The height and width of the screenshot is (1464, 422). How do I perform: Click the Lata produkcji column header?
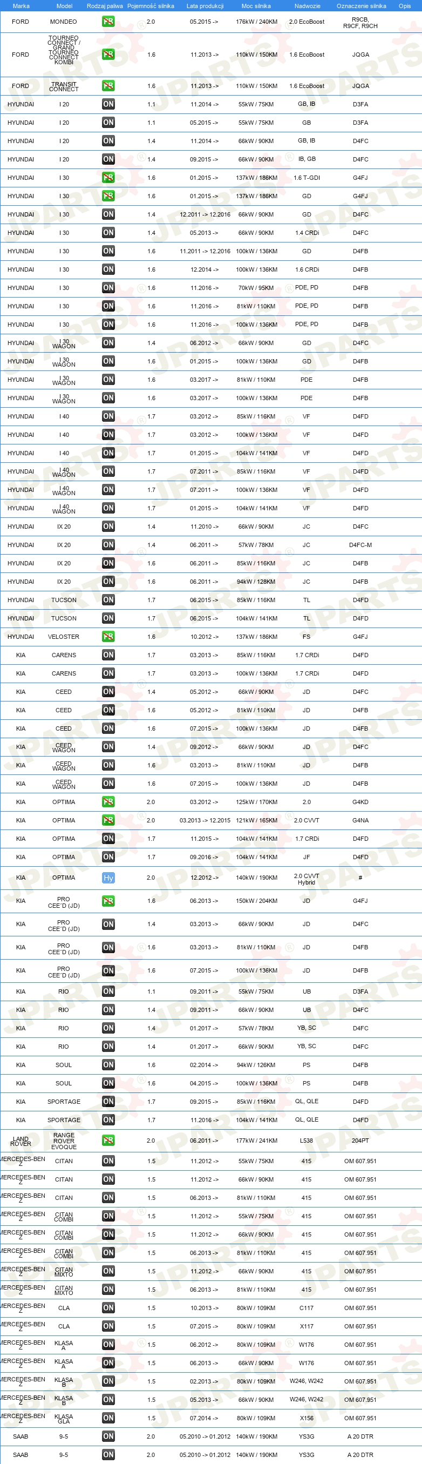(205, 6)
